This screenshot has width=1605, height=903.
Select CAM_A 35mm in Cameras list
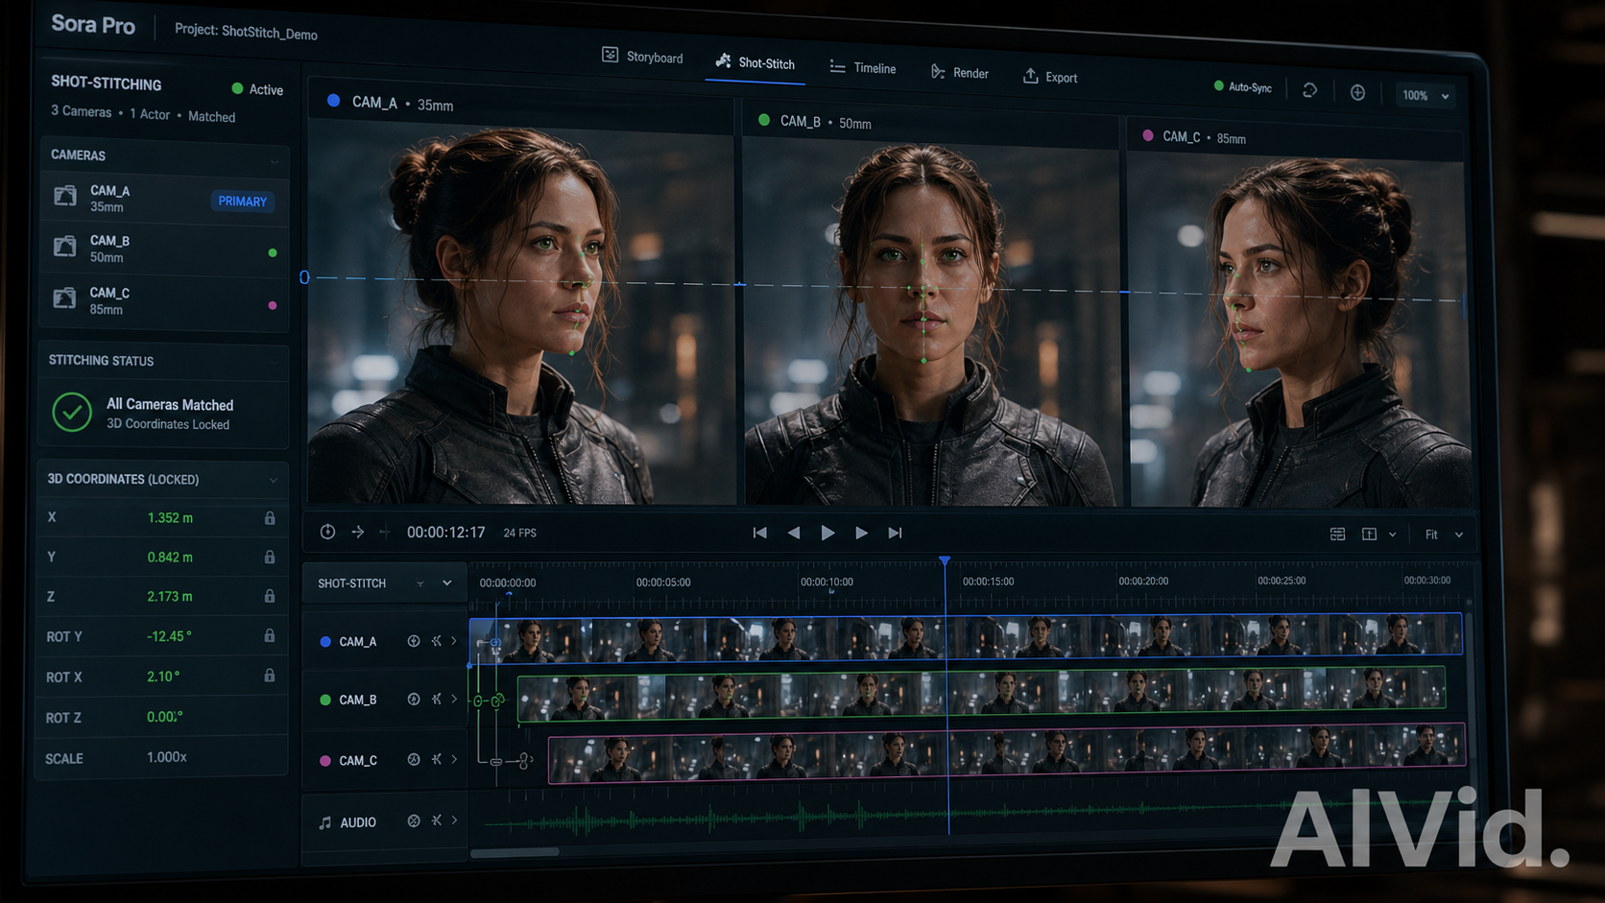[163, 199]
